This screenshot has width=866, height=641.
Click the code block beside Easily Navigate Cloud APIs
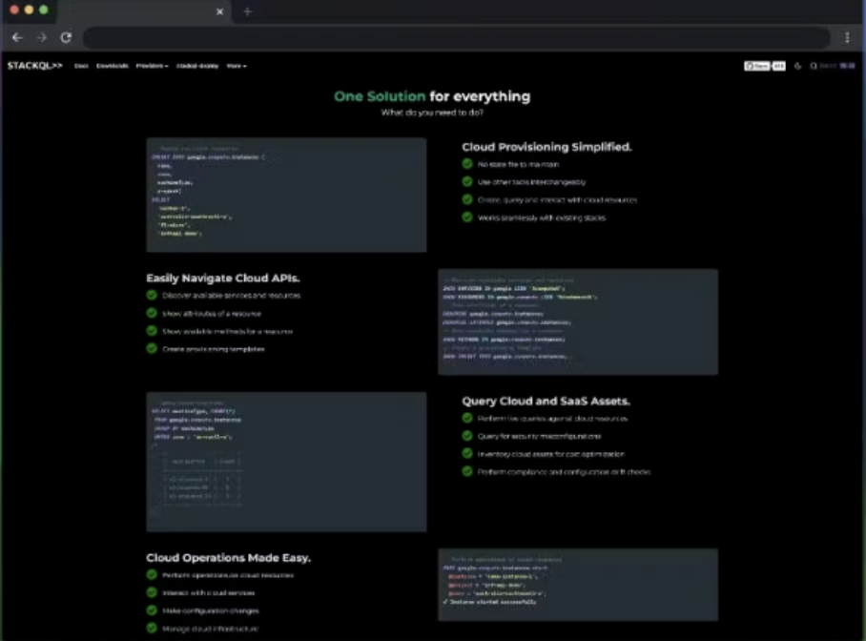tap(578, 322)
